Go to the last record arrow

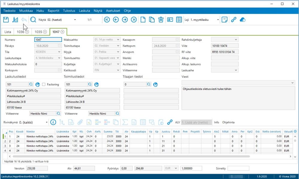(134, 20)
